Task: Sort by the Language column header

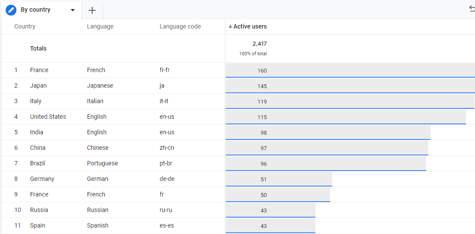Action: pos(100,27)
